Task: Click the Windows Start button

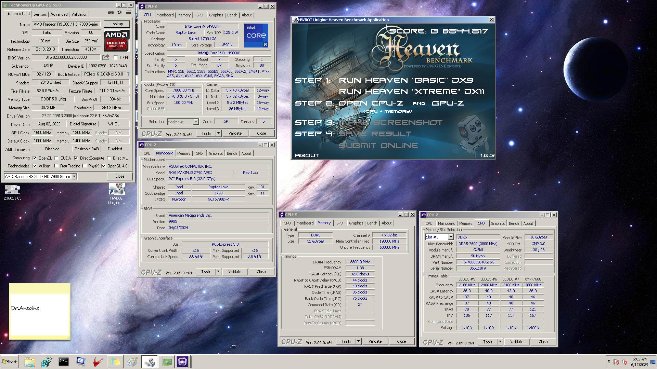Action: point(10,362)
